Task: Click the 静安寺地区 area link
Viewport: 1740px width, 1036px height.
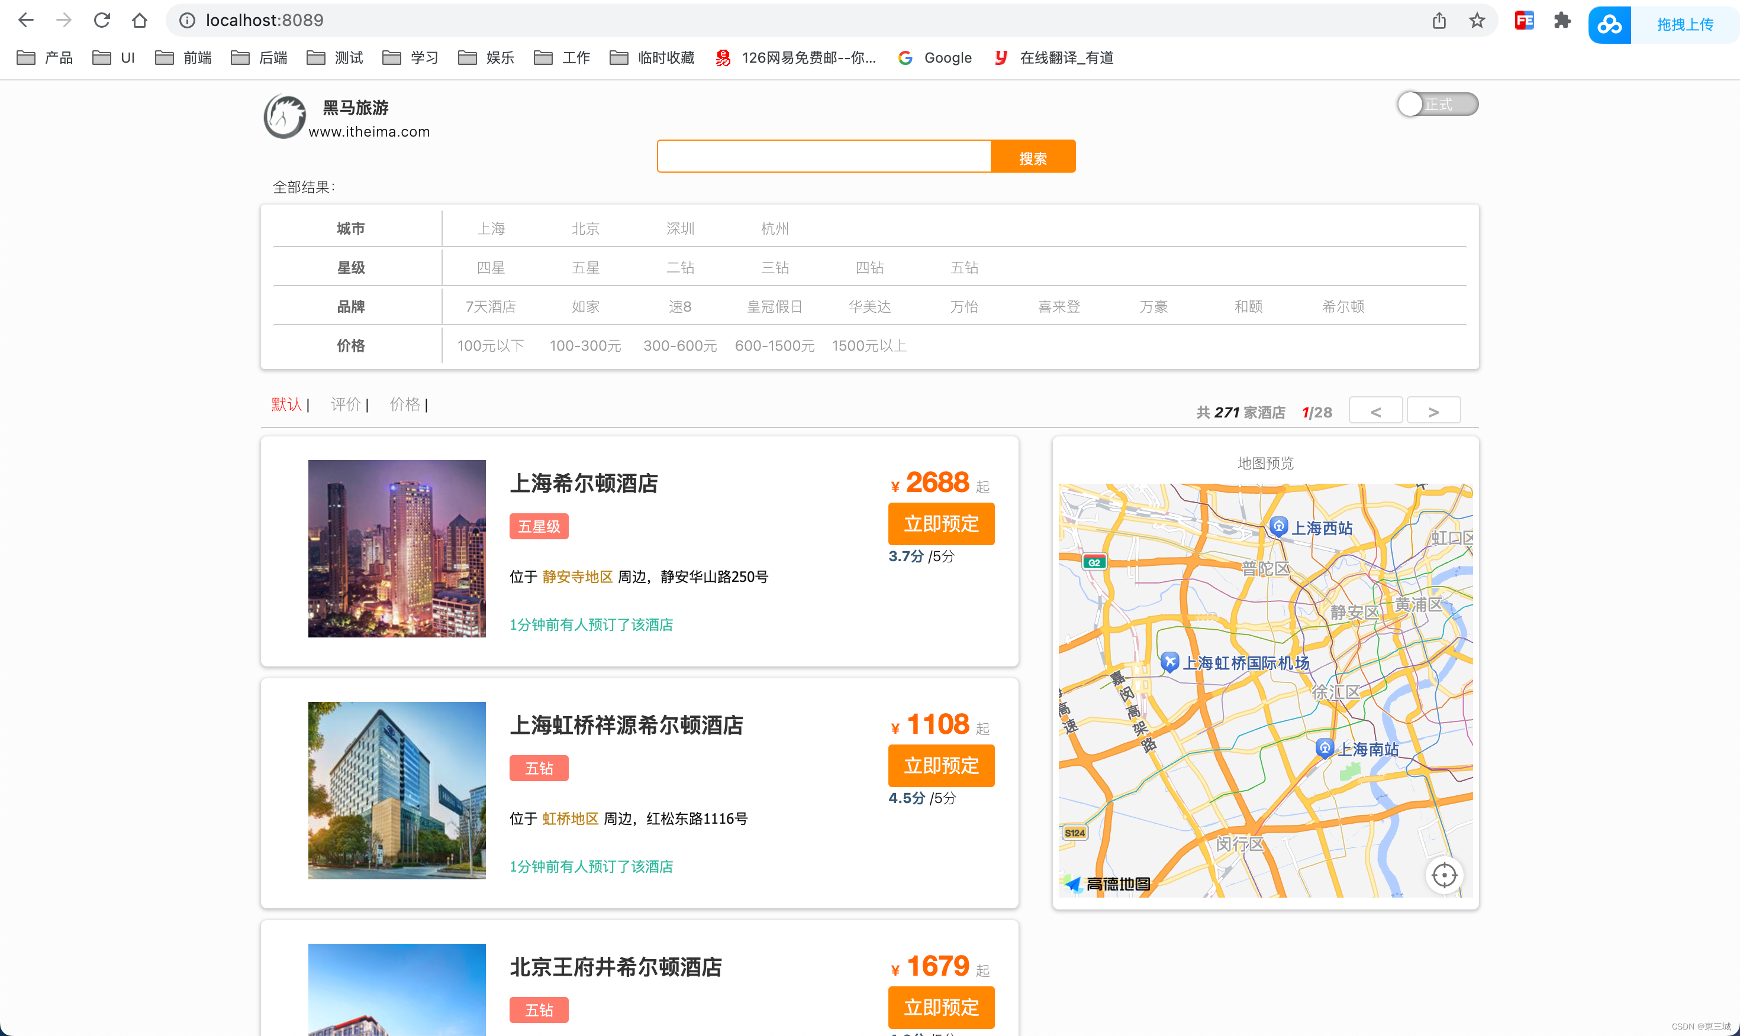Action: click(578, 577)
